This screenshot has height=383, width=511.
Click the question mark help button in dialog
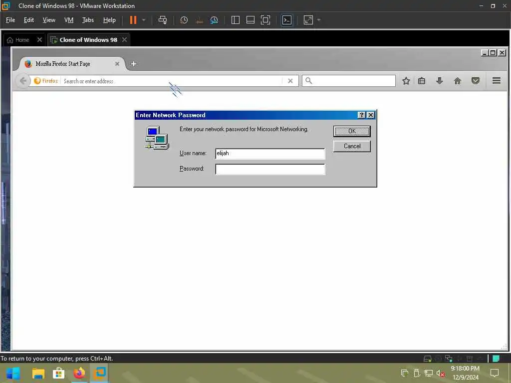coord(361,115)
